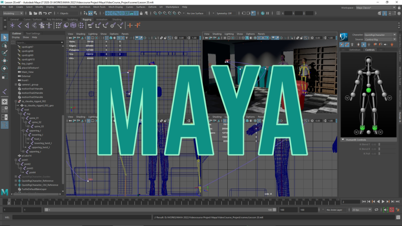Open the Source Control Rig dropdown
Image resolution: width=402 pixels, height=226 pixels.
click(380, 40)
